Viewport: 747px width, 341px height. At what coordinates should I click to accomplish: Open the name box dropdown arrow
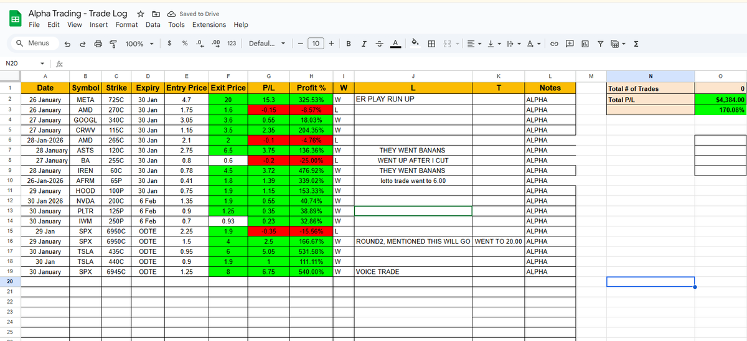(x=42, y=63)
